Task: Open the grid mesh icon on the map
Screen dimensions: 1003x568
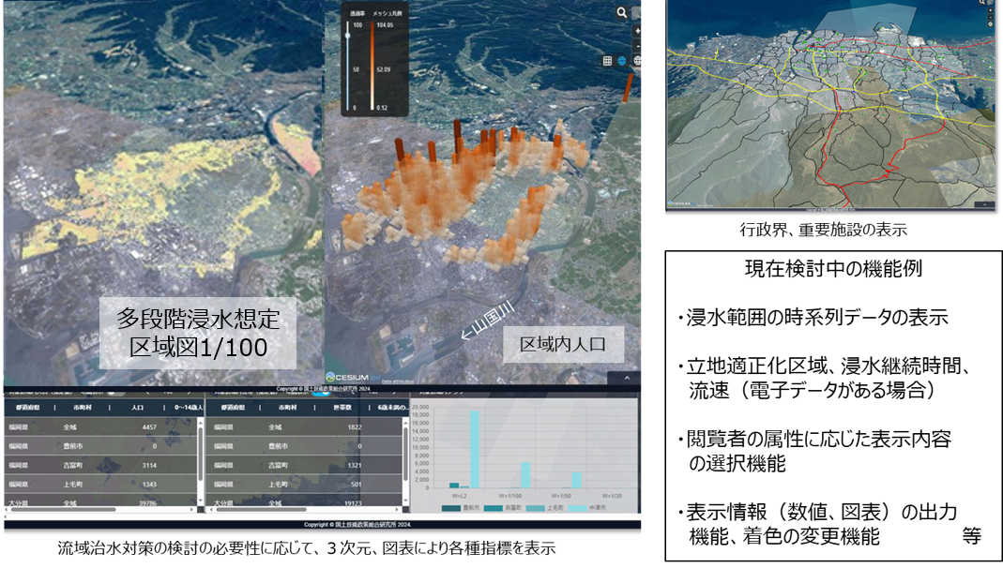Action: (607, 61)
